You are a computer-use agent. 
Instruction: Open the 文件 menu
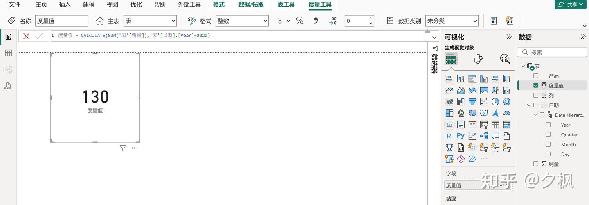point(15,4)
